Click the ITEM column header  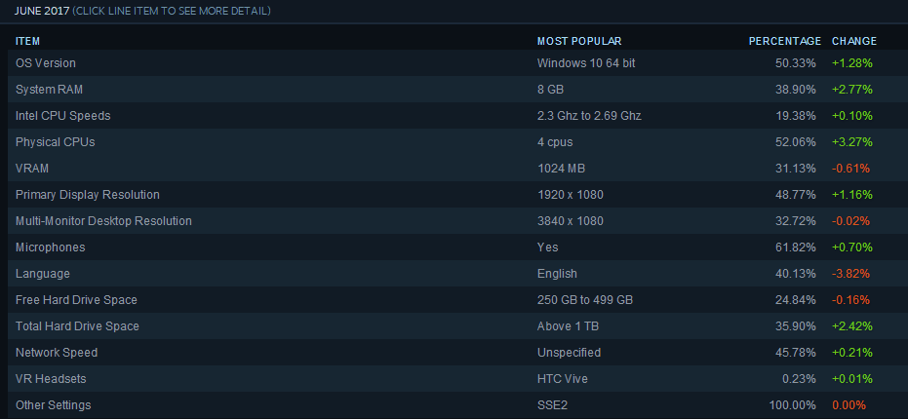click(27, 41)
